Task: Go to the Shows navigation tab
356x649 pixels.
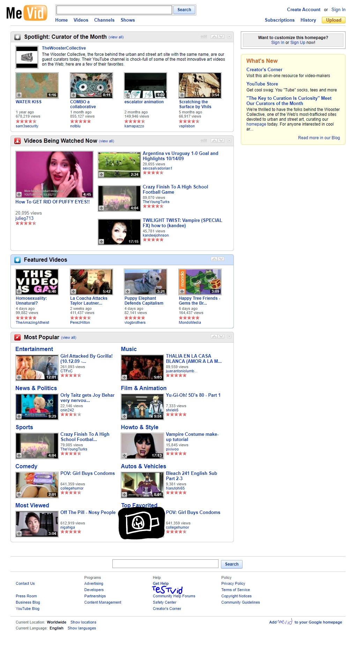Action: pyautogui.click(x=128, y=20)
